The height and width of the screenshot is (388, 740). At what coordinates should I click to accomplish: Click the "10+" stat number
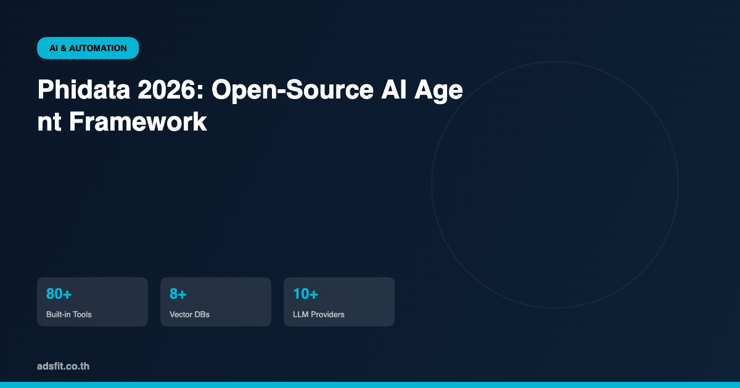click(306, 294)
